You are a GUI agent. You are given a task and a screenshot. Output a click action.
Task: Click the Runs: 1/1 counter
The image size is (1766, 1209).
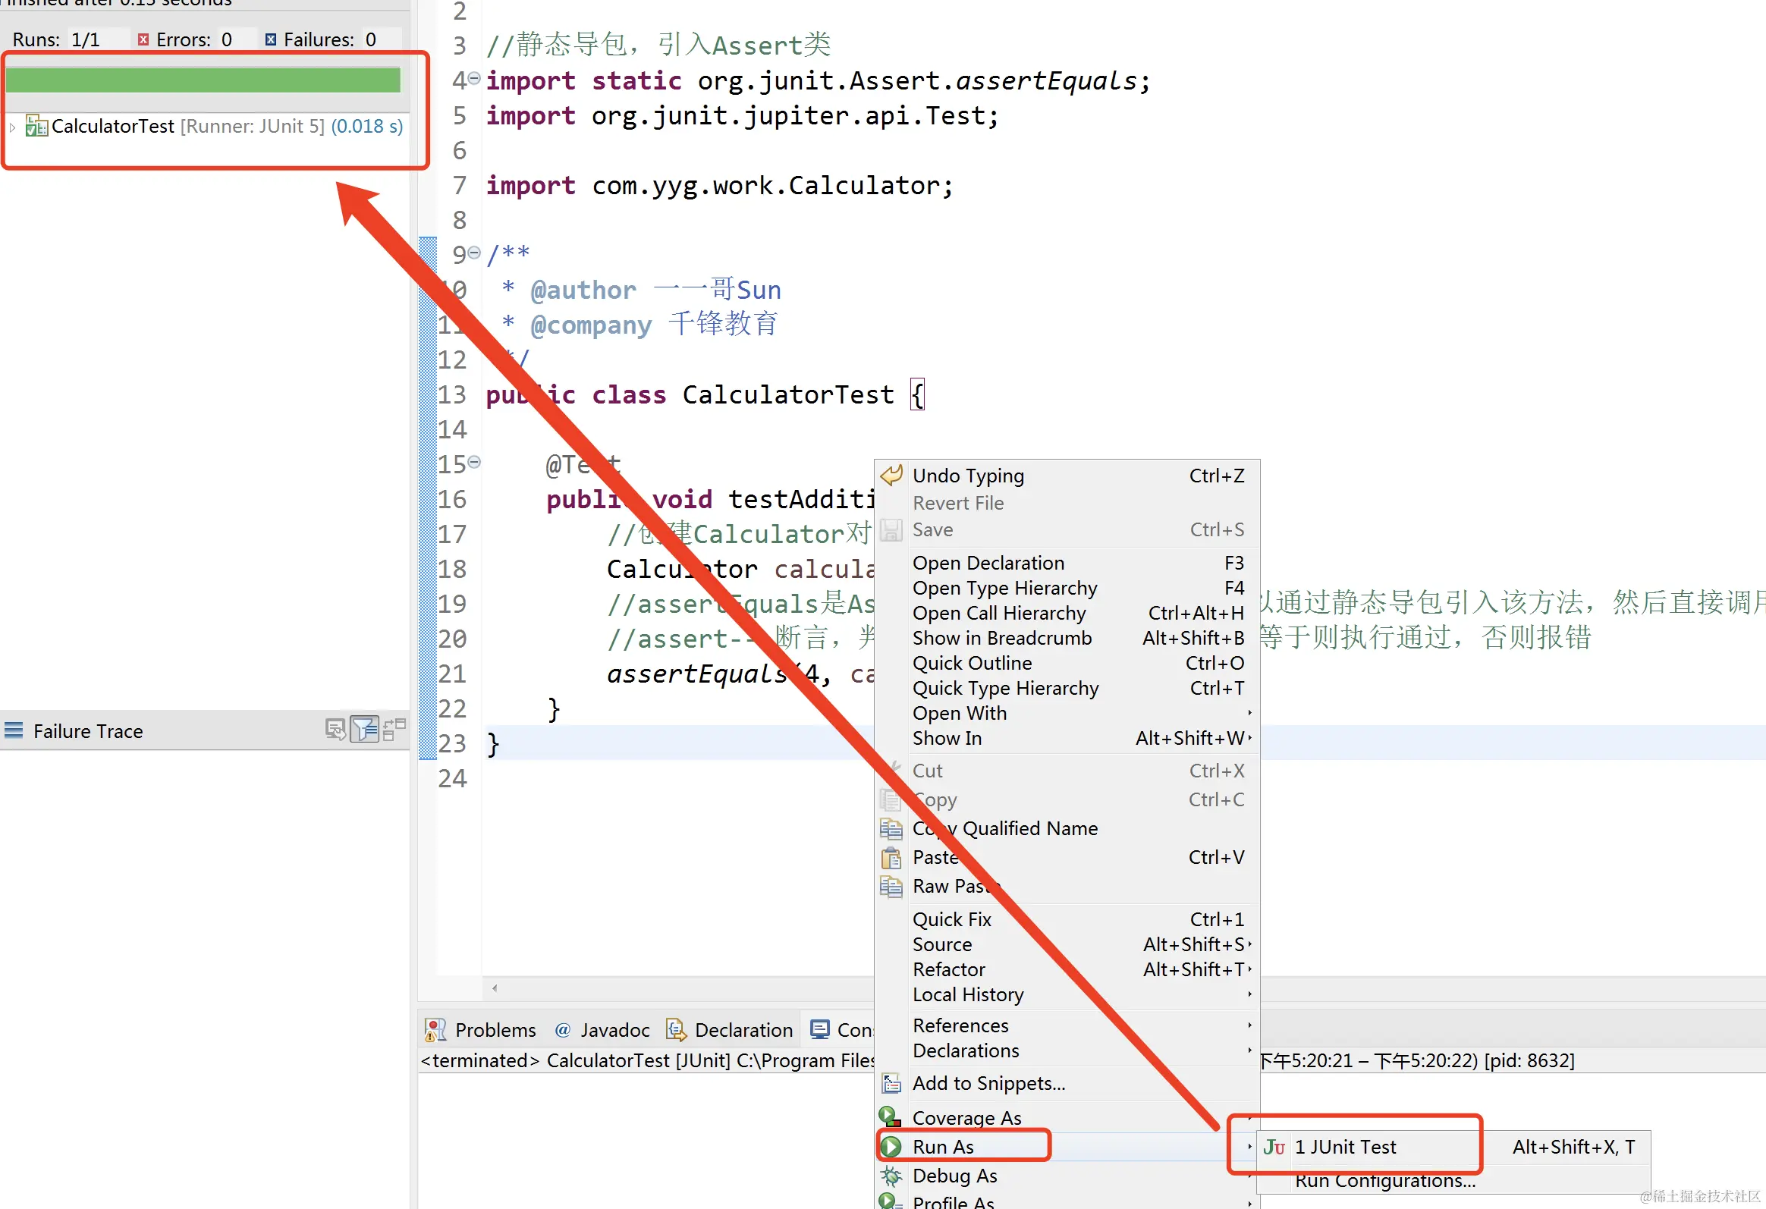pos(56,39)
